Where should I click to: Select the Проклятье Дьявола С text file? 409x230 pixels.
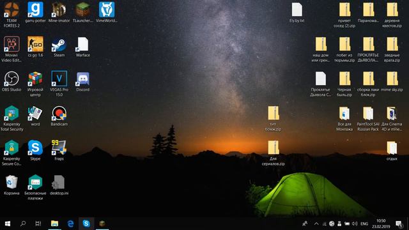point(321,79)
